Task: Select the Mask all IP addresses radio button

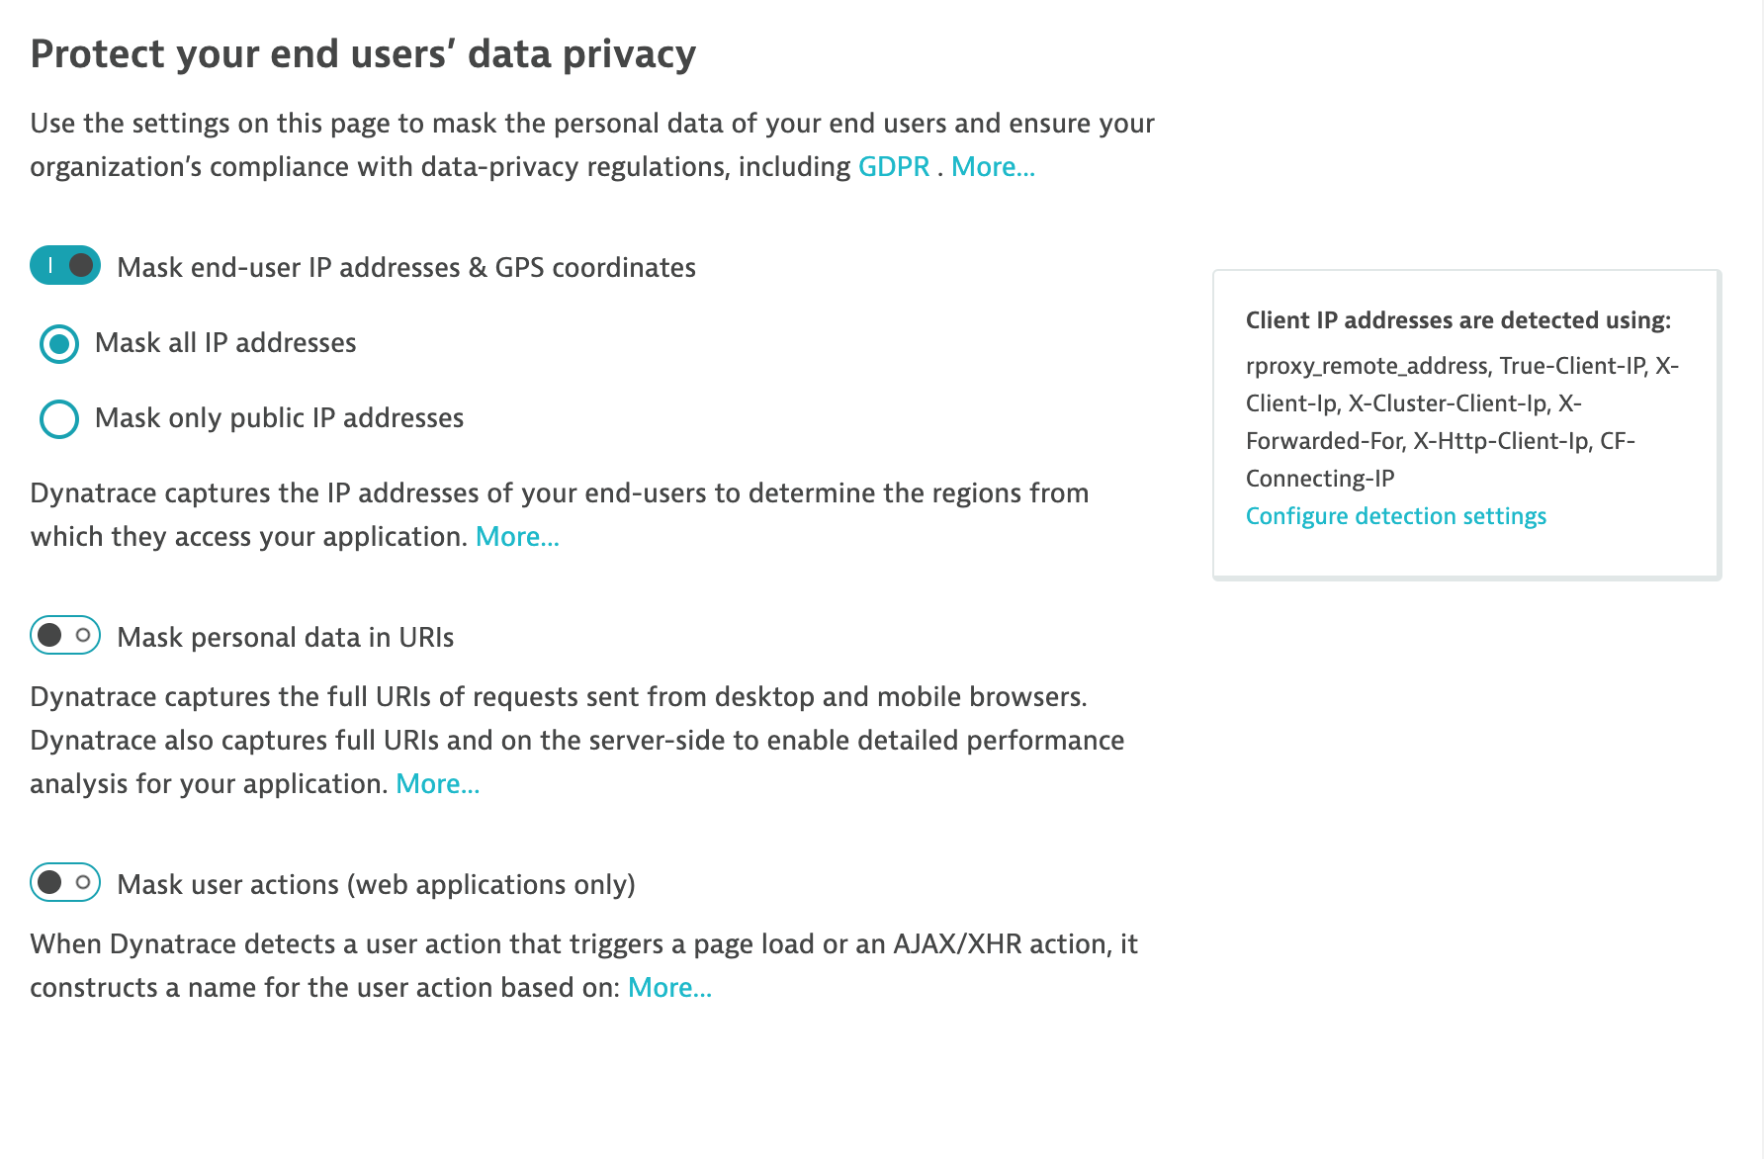Action: 59,344
